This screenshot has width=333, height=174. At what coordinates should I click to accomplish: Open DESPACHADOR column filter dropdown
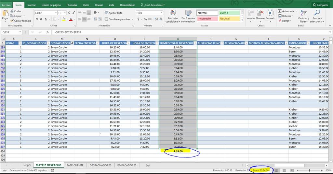click(x=72, y=43)
